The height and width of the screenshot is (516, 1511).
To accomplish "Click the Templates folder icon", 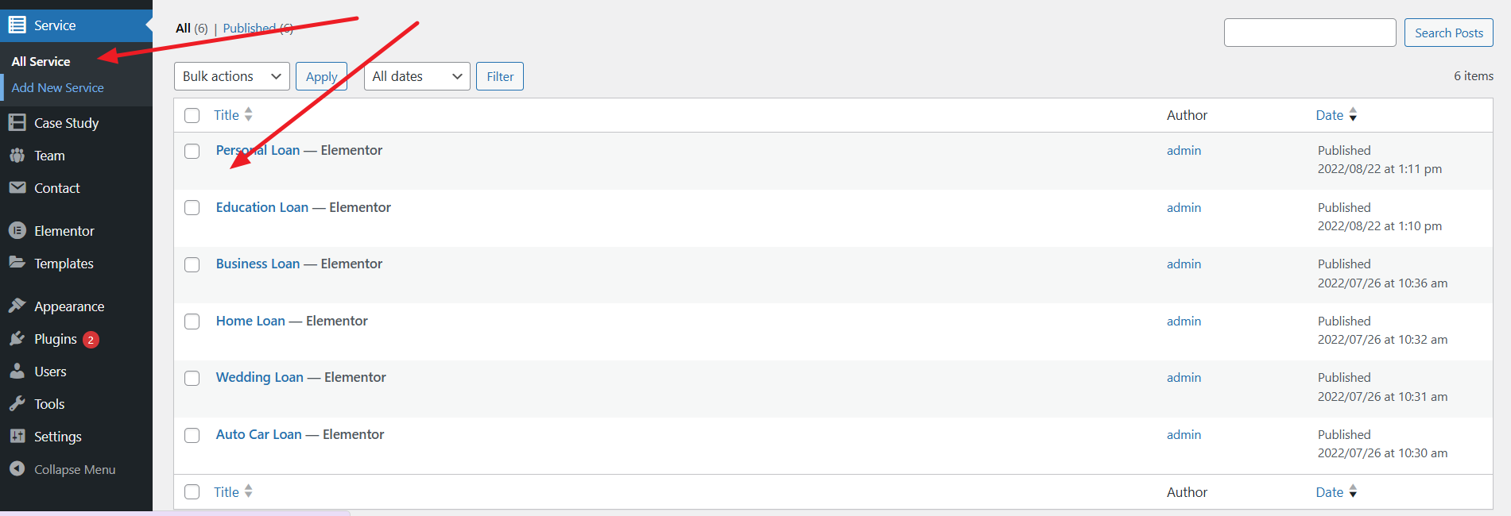I will 17,263.
